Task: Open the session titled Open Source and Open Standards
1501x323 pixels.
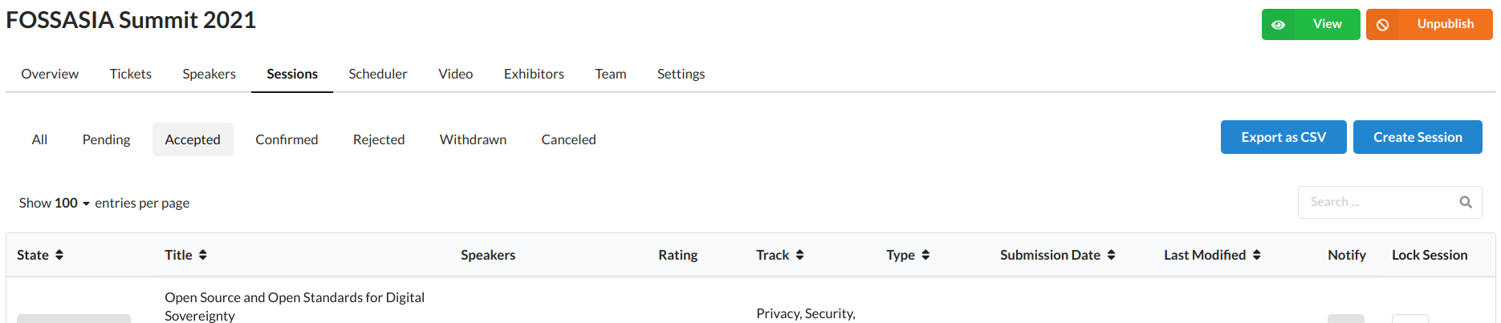Action: tap(295, 307)
